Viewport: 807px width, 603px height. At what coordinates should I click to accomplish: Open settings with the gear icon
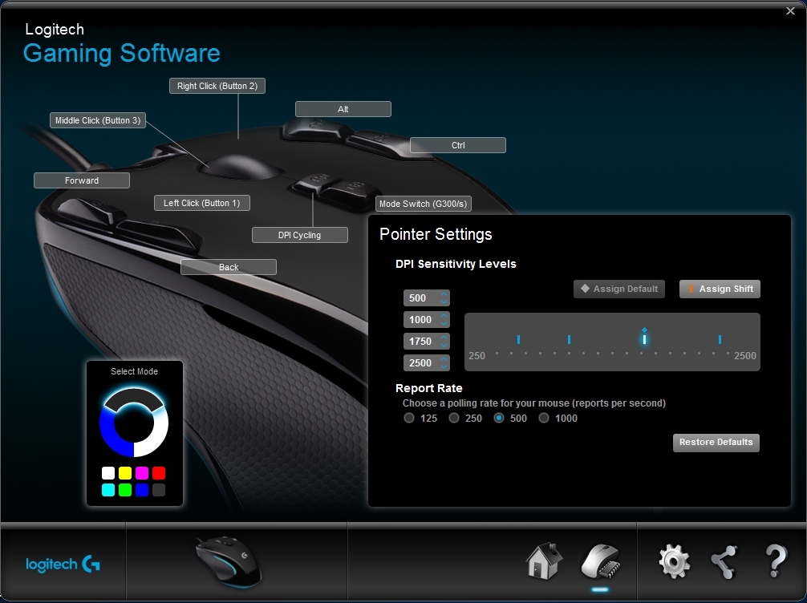(674, 562)
